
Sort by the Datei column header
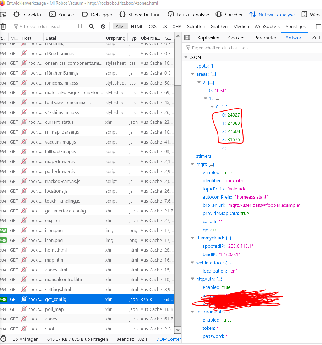[73, 38]
